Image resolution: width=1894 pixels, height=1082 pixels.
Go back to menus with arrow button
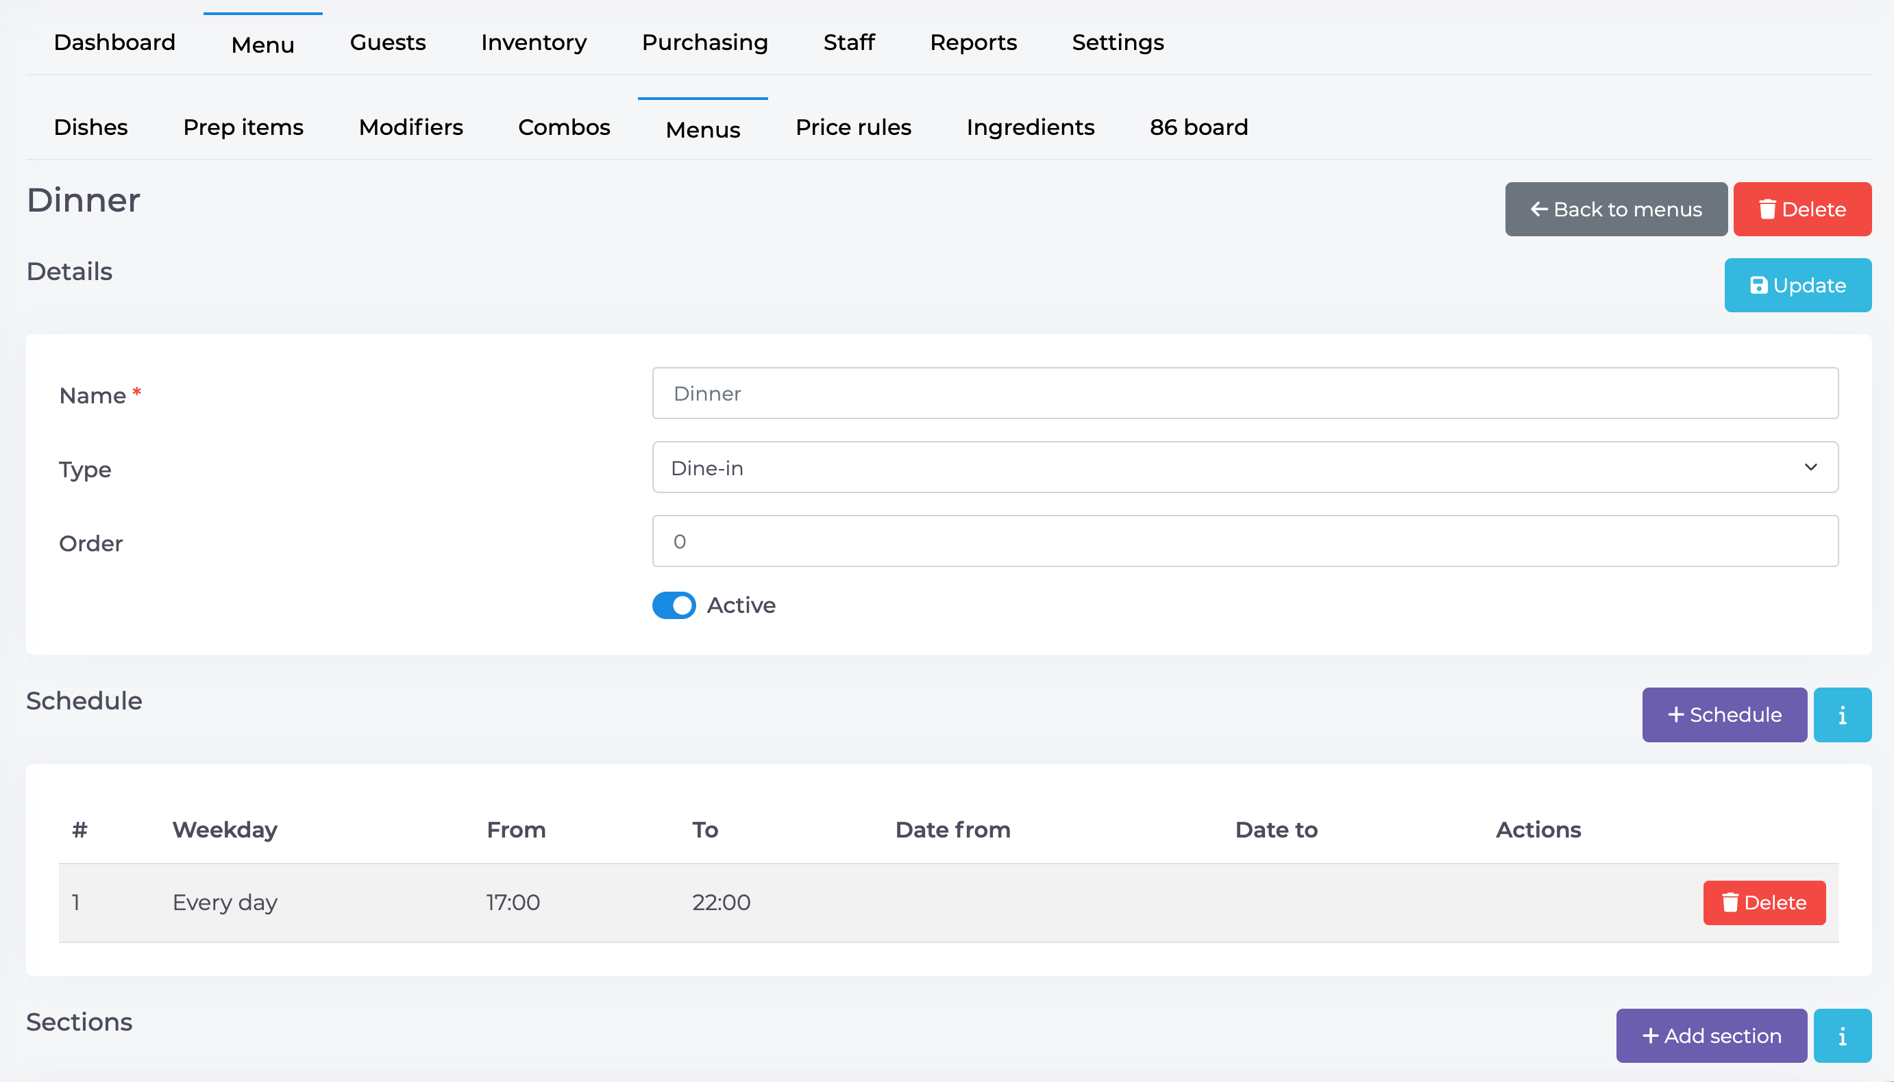tap(1616, 210)
